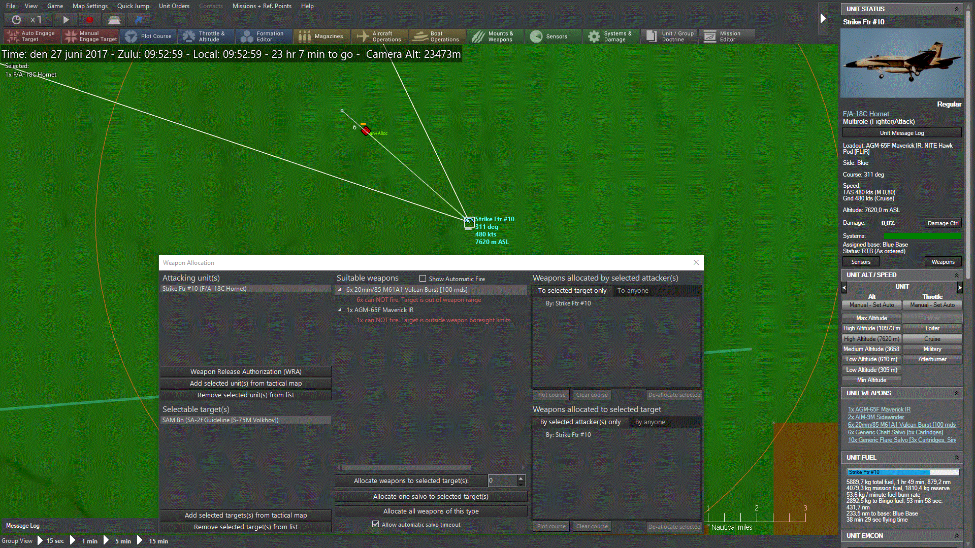Click Weapon Release Authorization (WRA) button
Screen dimensions: 975x548
[246, 372]
